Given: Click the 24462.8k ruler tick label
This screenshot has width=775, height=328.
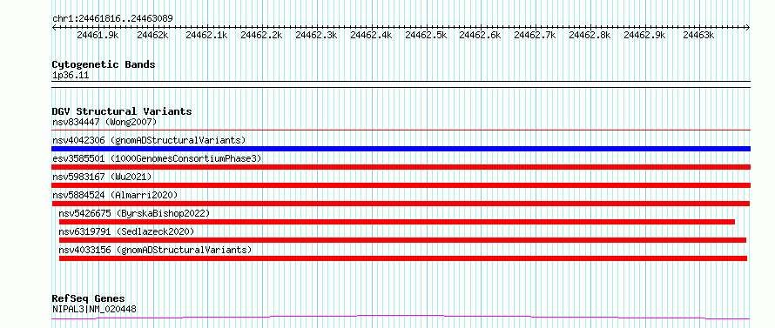Looking at the screenshot, I should tap(590, 35).
